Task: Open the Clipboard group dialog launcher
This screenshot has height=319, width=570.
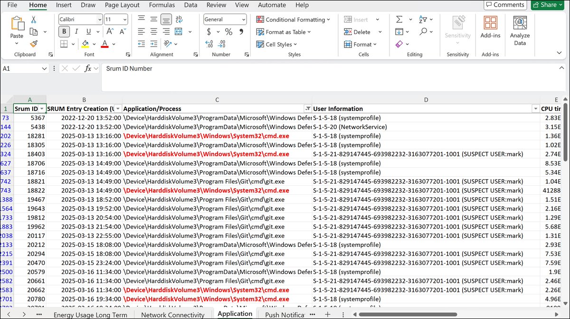Action: 51,55
